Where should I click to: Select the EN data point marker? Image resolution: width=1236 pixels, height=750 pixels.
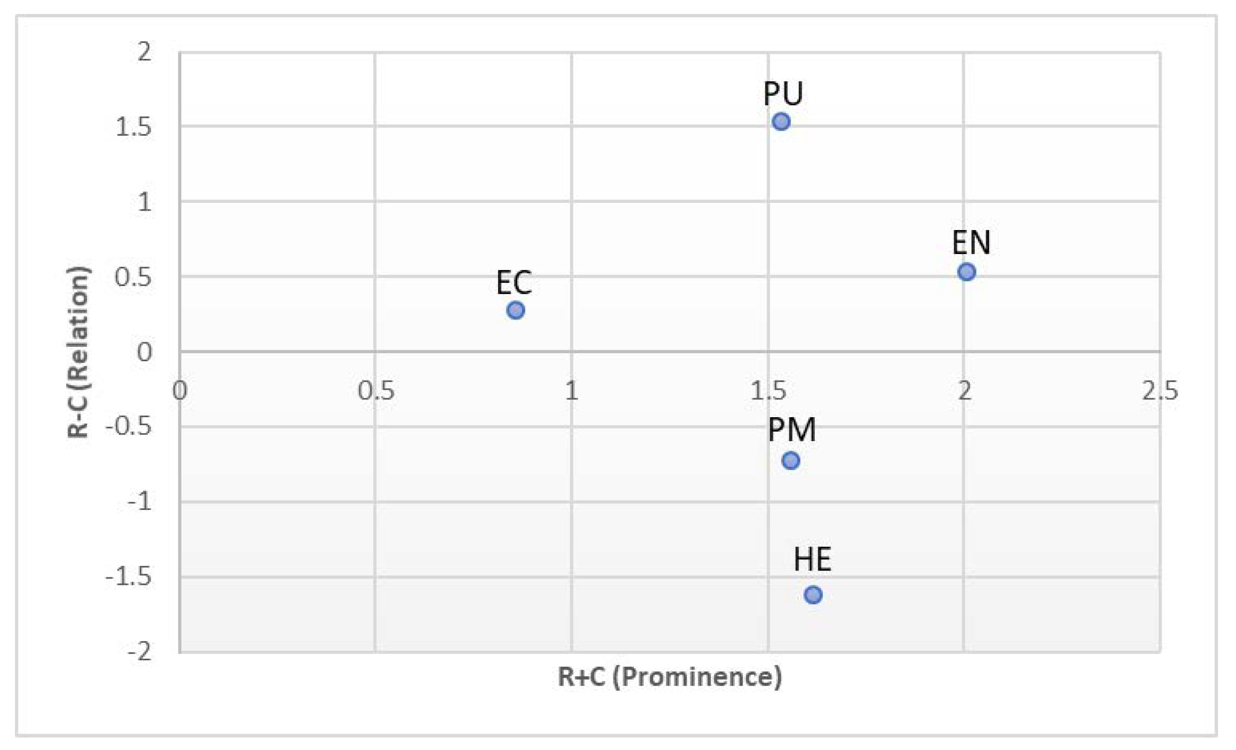tap(966, 272)
